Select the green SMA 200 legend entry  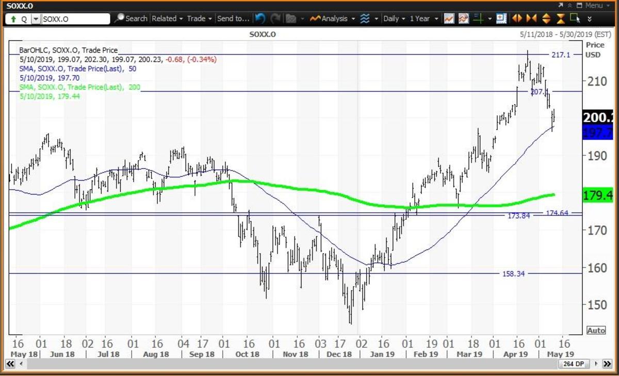[x=79, y=87]
